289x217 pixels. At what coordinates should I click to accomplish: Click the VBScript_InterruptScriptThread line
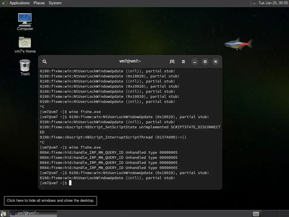point(113,137)
